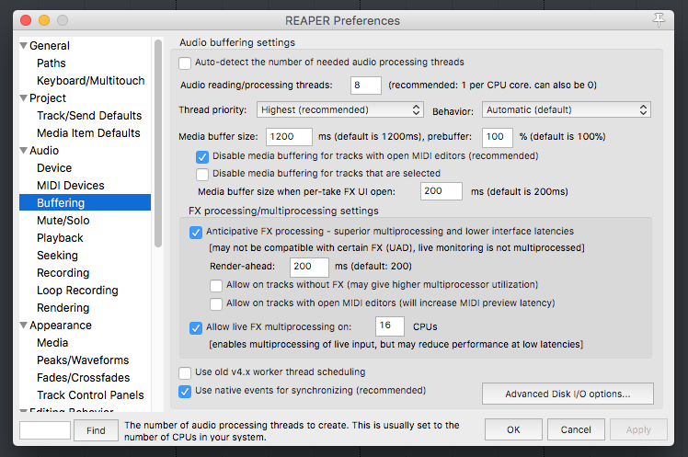The height and width of the screenshot is (457, 688).
Task: Collapse the Project tree section
Action: [x=24, y=98]
